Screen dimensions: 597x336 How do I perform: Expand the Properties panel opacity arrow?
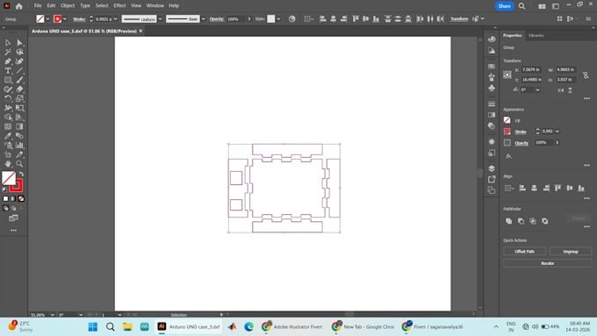pos(557,143)
